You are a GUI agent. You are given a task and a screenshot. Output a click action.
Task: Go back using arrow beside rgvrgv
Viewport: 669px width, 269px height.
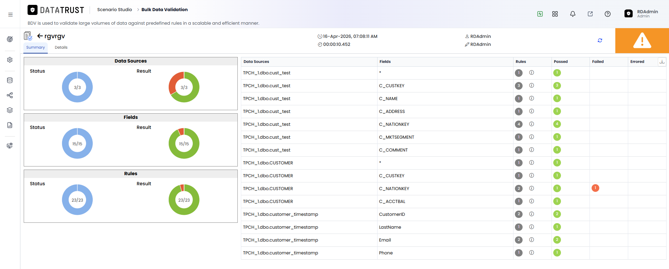(x=40, y=36)
